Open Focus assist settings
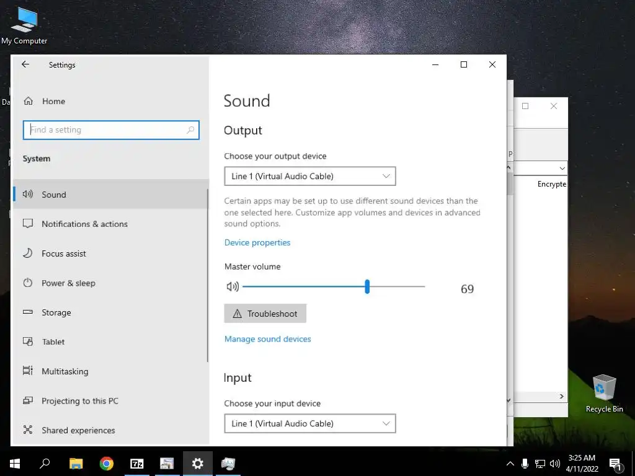 (x=110, y=253)
